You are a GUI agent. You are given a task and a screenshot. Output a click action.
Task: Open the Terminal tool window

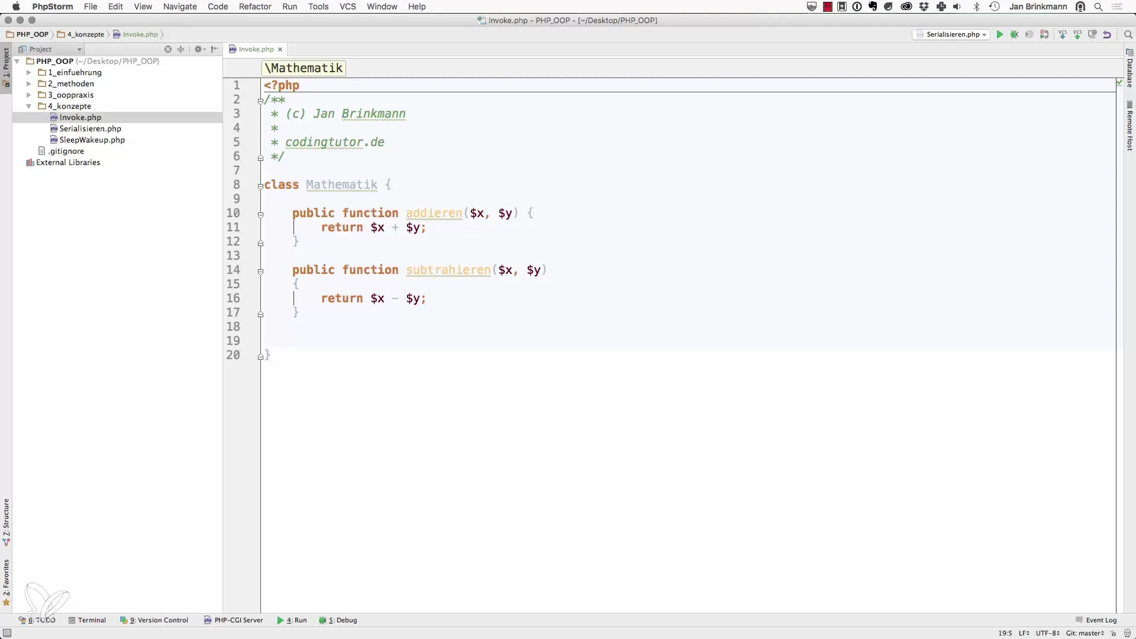[87, 620]
